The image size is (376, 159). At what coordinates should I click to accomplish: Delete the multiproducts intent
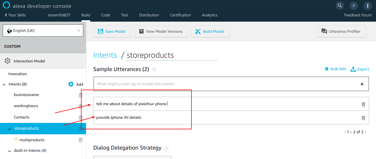[x=80, y=140]
